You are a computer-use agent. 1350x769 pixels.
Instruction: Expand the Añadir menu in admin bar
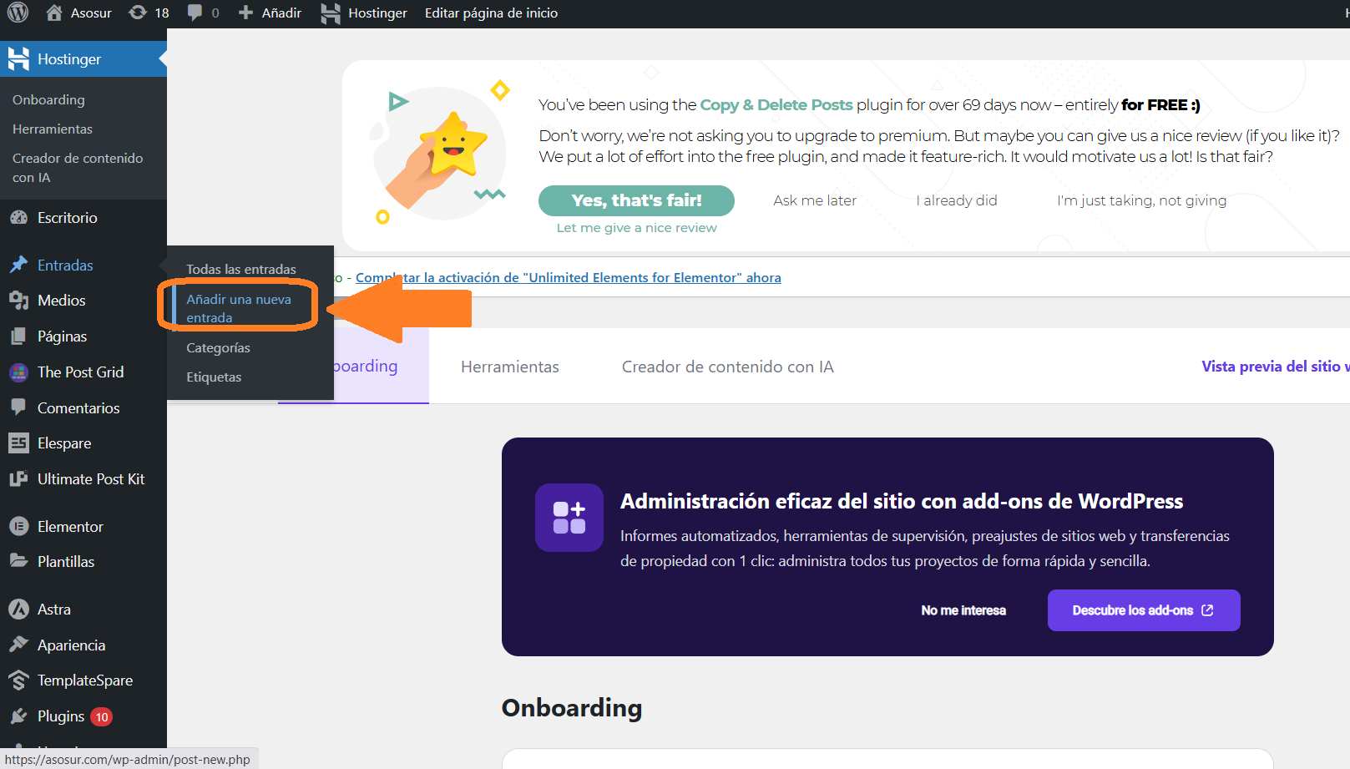coord(270,13)
